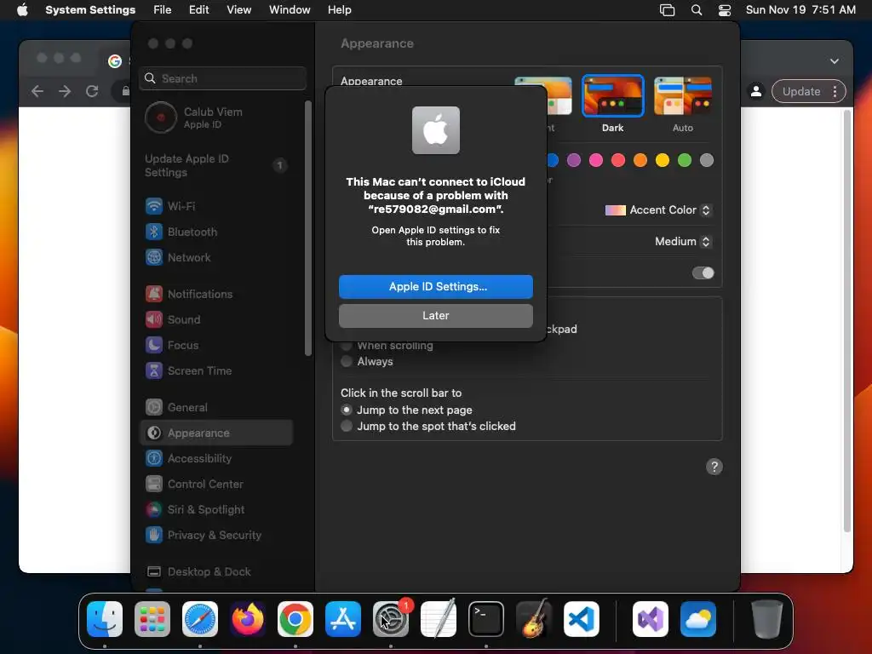Launch Terminal from the Dock

(x=486, y=619)
